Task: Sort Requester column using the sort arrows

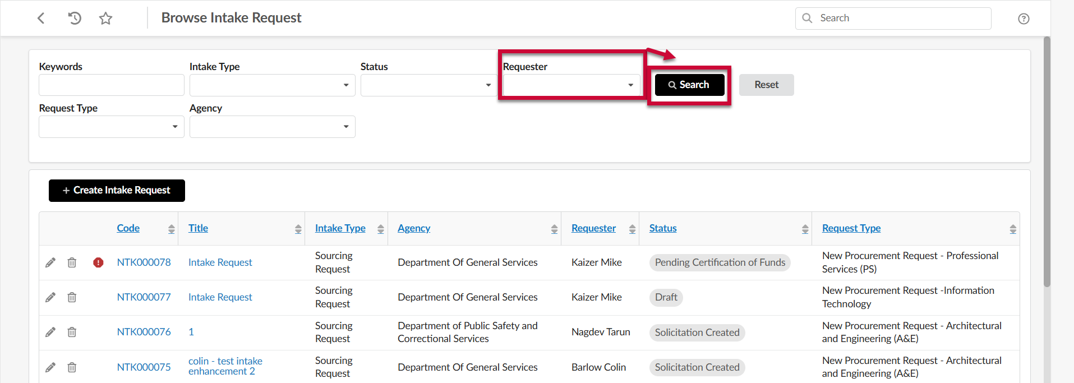Action: point(632,229)
